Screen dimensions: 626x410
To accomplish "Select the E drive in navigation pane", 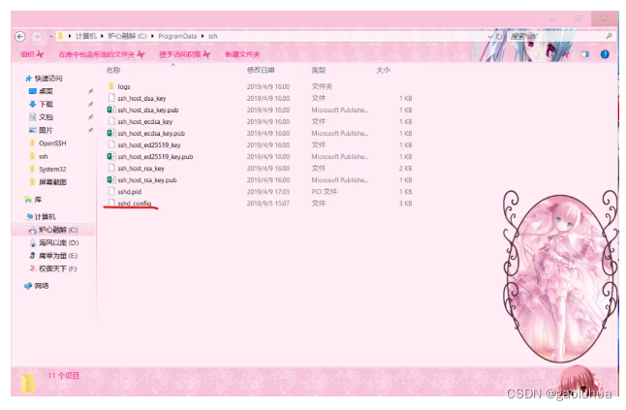I will click(58, 256).
